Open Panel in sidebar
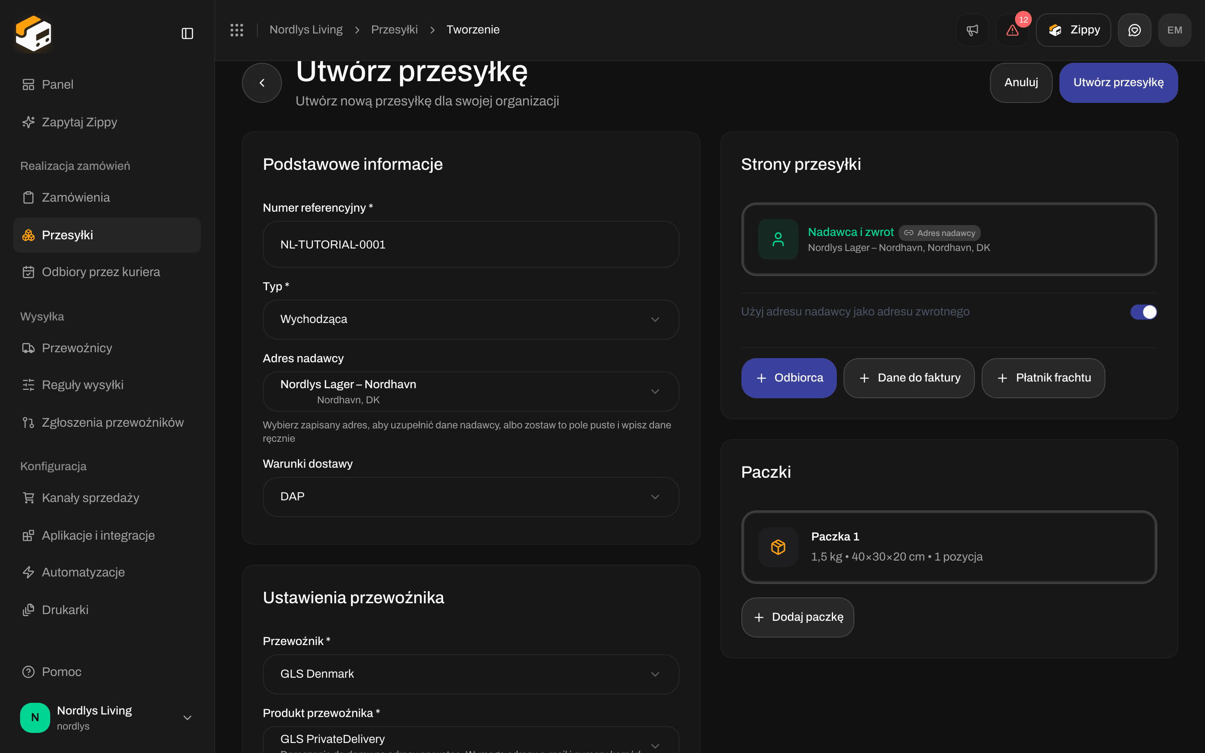 [x=107, y=85]
